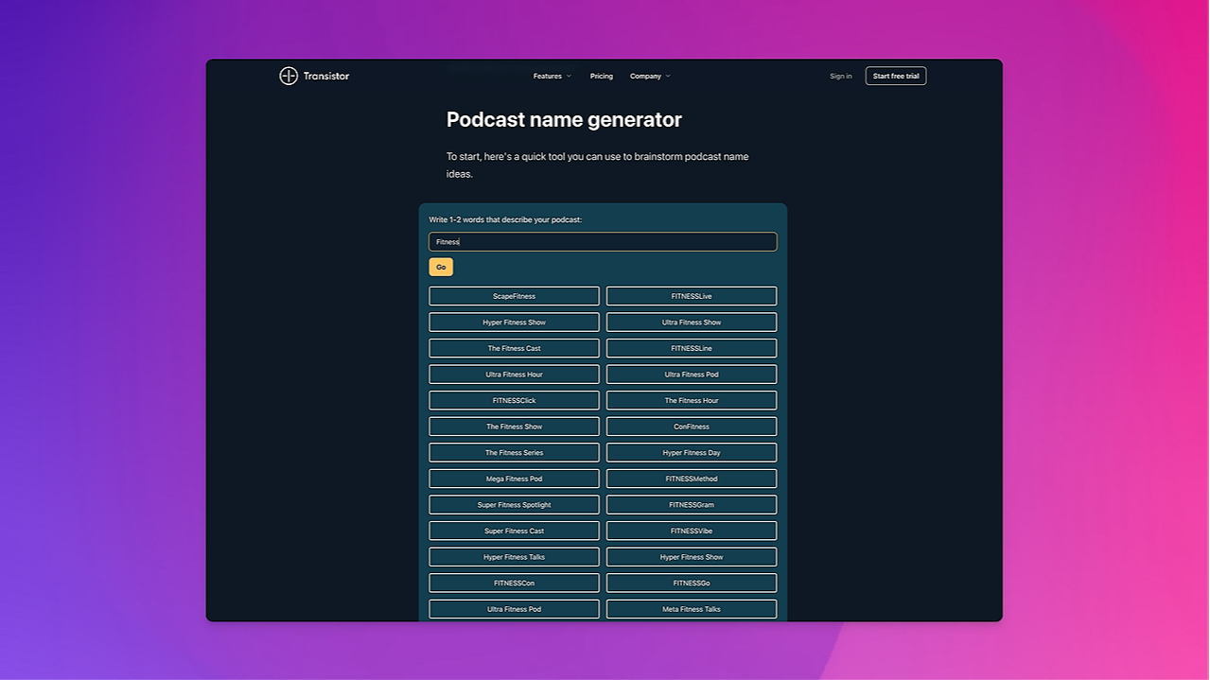Click the Sign in link

[840, 76]
